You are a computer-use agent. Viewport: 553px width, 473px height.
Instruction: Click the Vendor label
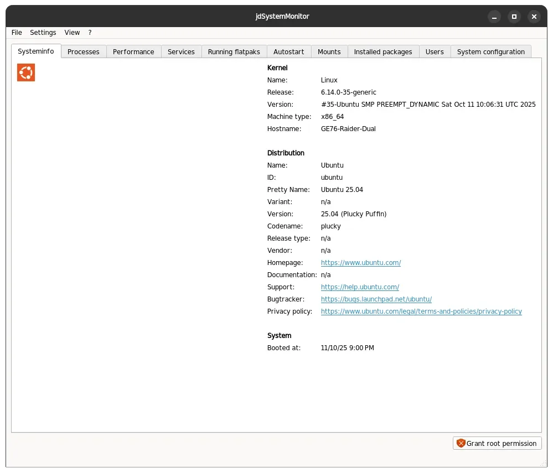click(x=280, y=251)
